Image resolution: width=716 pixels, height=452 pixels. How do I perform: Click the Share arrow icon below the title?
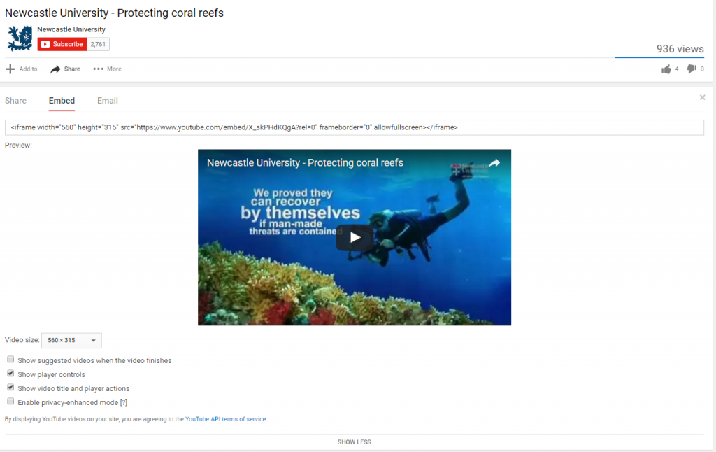(x=55, y=69)
